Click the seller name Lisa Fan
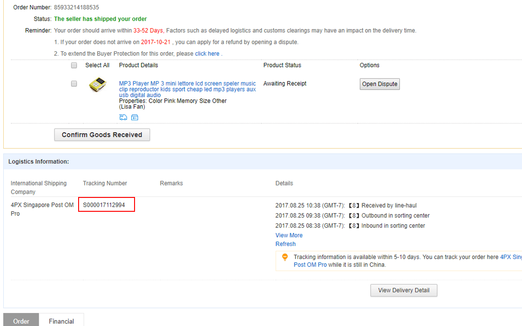 tap(132, 107)
